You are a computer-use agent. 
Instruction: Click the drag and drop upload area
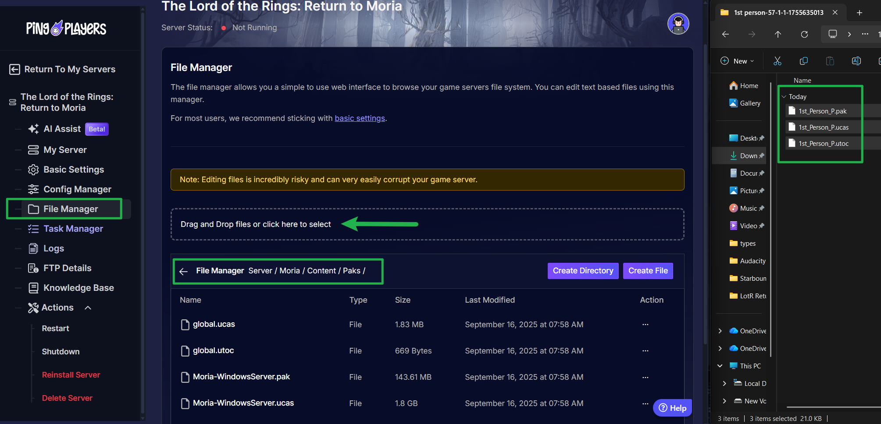click(x=427, y=224)
